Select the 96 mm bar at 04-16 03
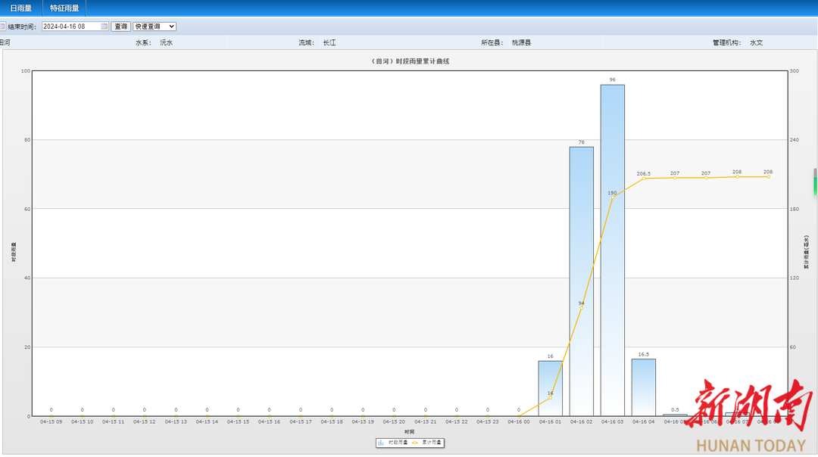Image resolution: width=818 pixels, height=457 pixels. 612,250
